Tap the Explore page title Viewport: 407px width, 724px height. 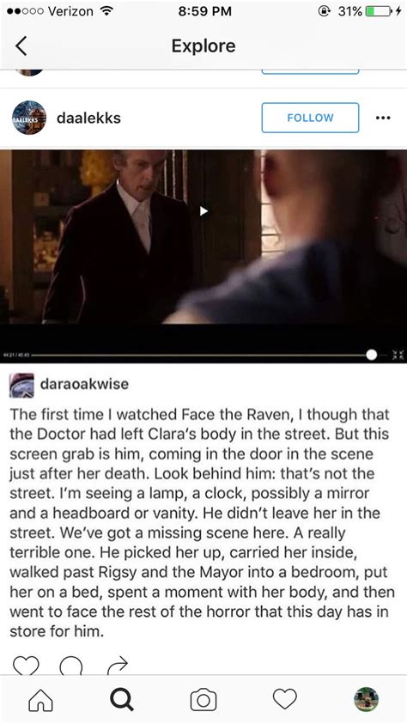point(203,46)
